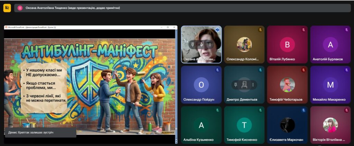Click muted mic icon on Михайло Макаренко's tile

tap(346, 70)
